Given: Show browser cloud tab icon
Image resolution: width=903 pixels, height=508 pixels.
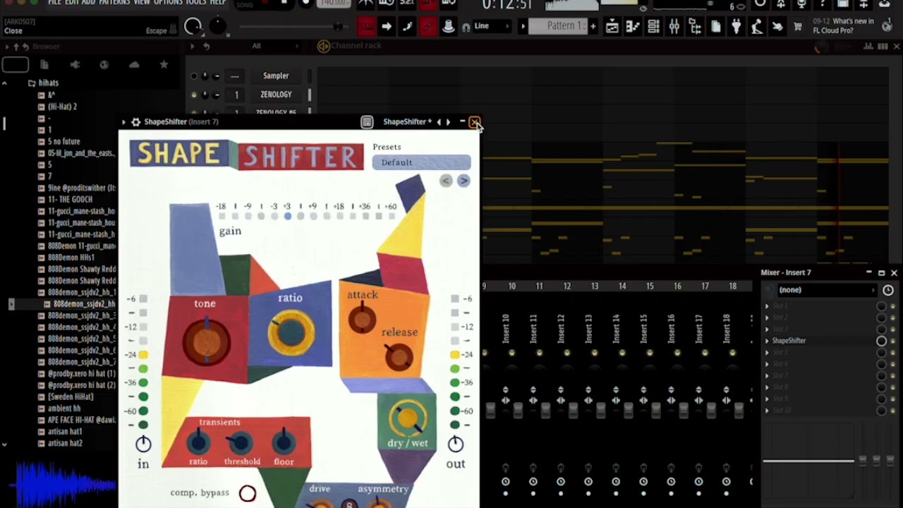Looking at the screenshot, I should (134, 64).
